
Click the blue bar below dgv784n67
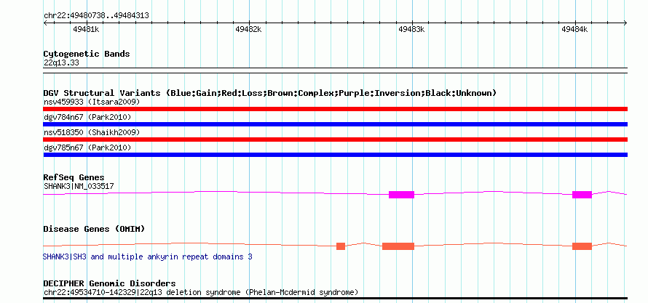[x=336, y=124]
